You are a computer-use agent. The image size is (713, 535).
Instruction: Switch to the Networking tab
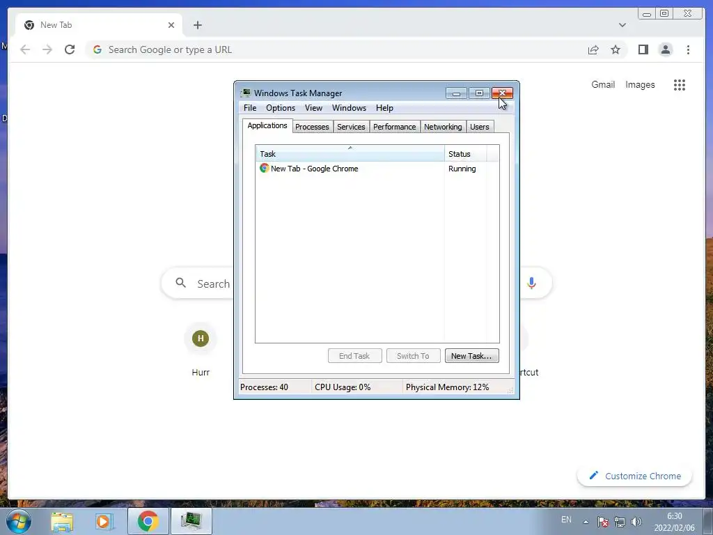click(443, 127)
